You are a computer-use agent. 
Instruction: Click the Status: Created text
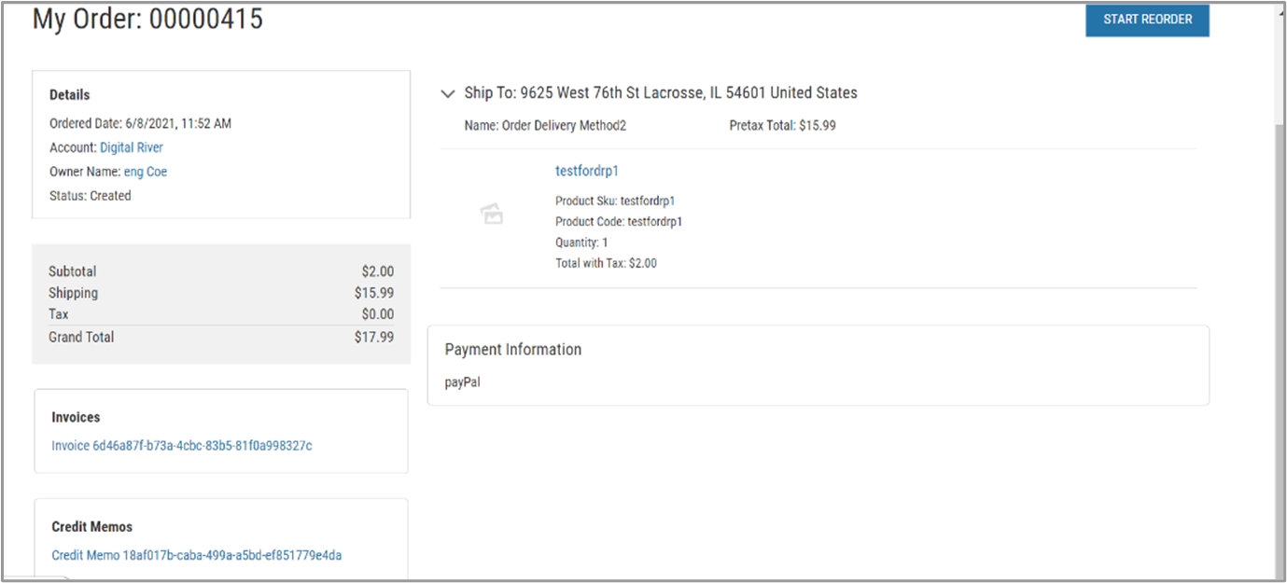point(91,196)
